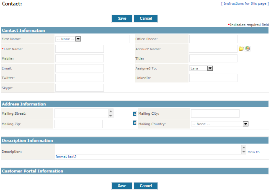Open the Instructions for this page link
The width and height of the screenshot is (271, 193).
tap(245, 3)
